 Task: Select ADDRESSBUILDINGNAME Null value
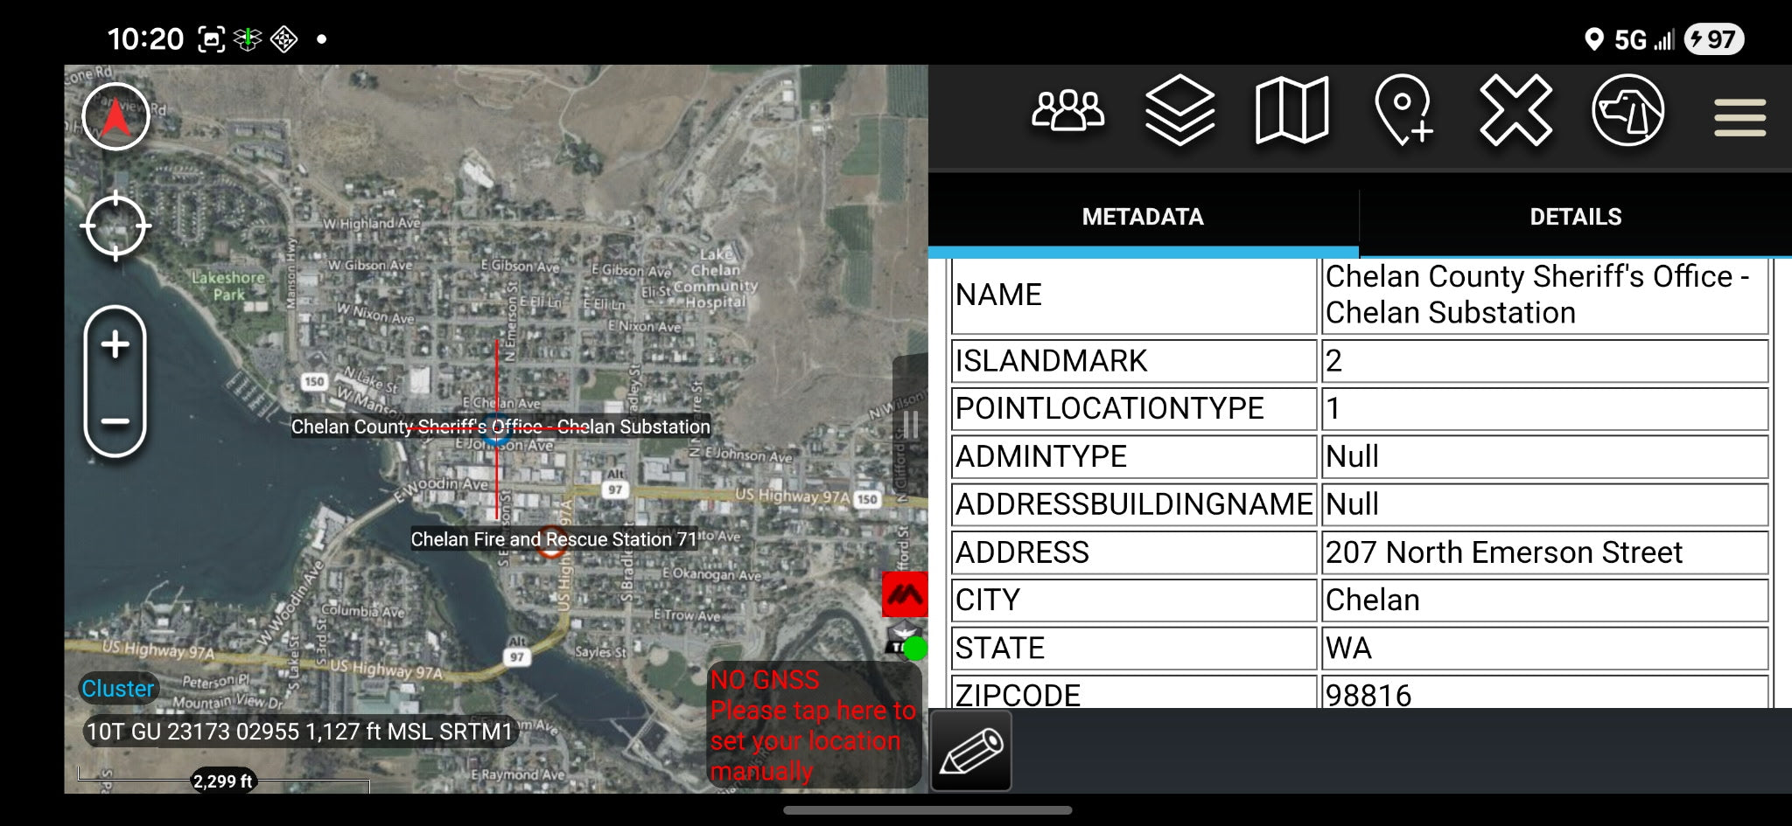point(1544,504)
